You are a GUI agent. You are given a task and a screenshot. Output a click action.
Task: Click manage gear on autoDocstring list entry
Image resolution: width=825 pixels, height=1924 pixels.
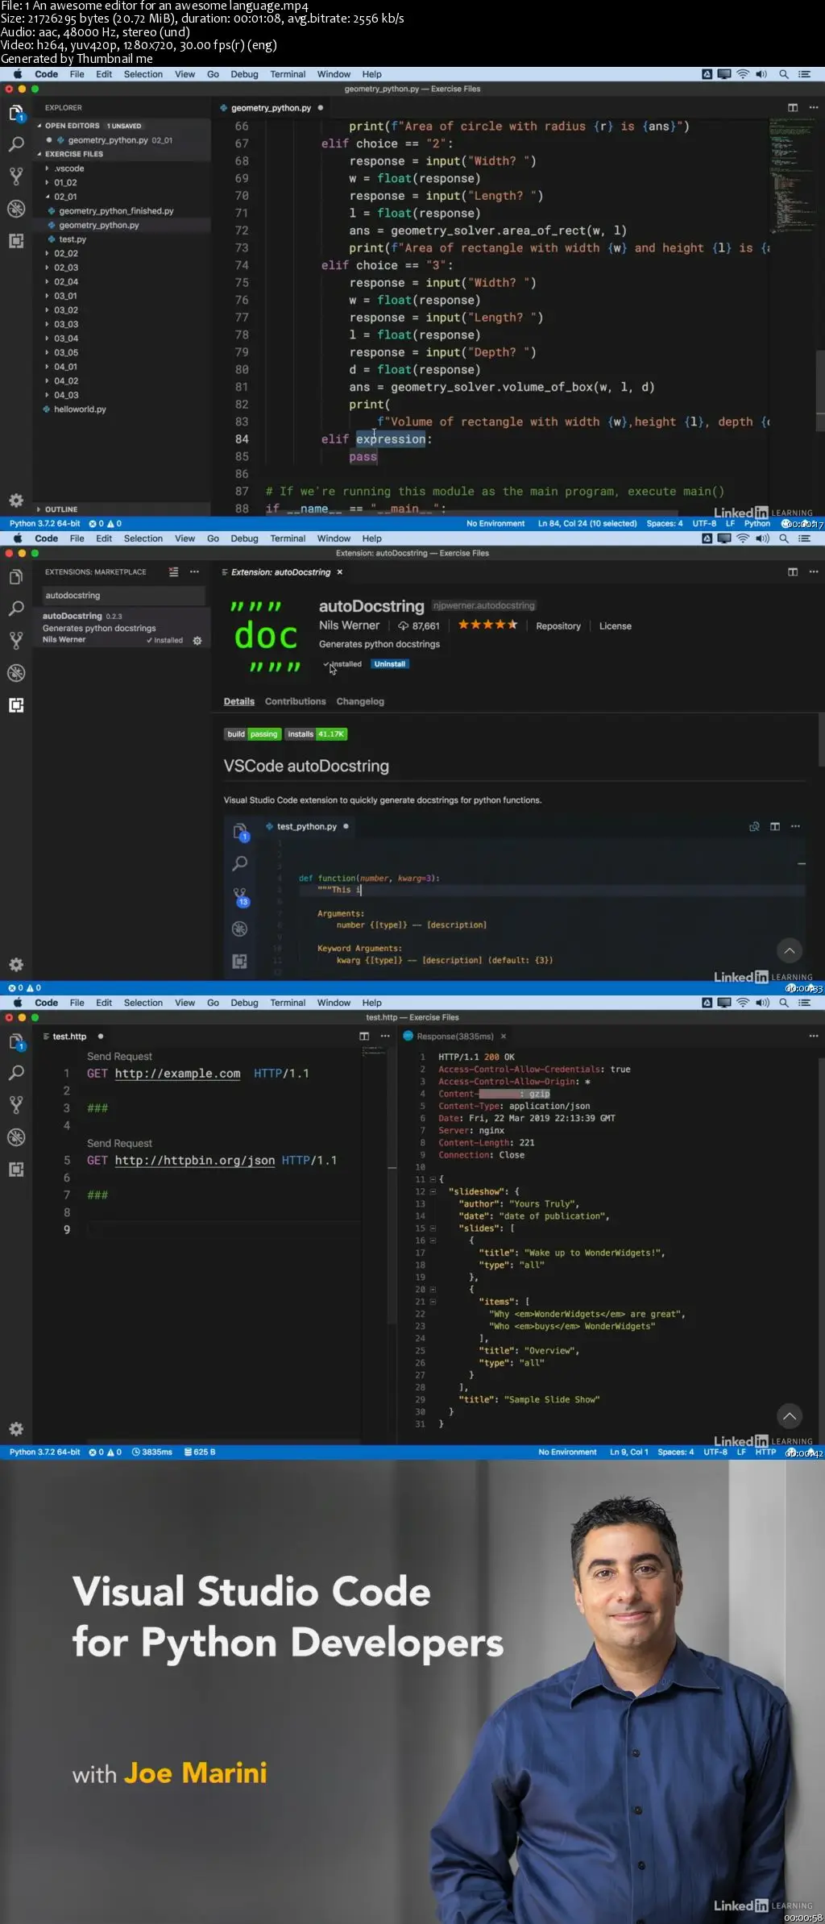coord(197,641)
